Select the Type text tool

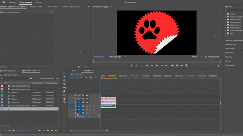64,102
